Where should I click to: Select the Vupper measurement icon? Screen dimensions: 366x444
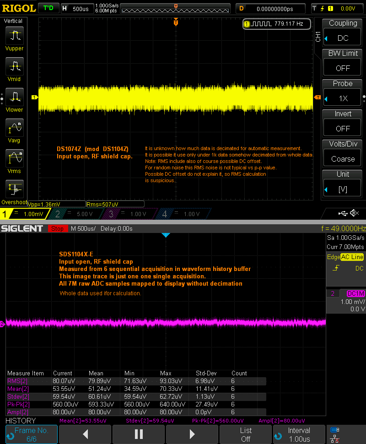[x=14, y=35]
